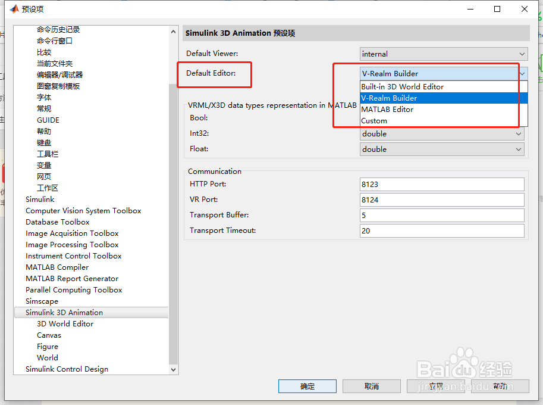This screenshot has width=543, height=405.
Task: Open 变量 preferences
Action: (44, 166)
